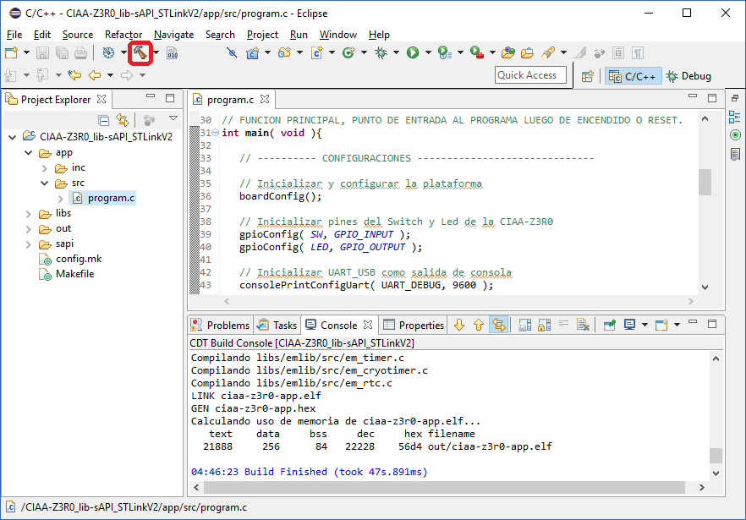This screenshot has height=520, width=746.
Task: Click the Open Element icon
Action: pos(508,52)
